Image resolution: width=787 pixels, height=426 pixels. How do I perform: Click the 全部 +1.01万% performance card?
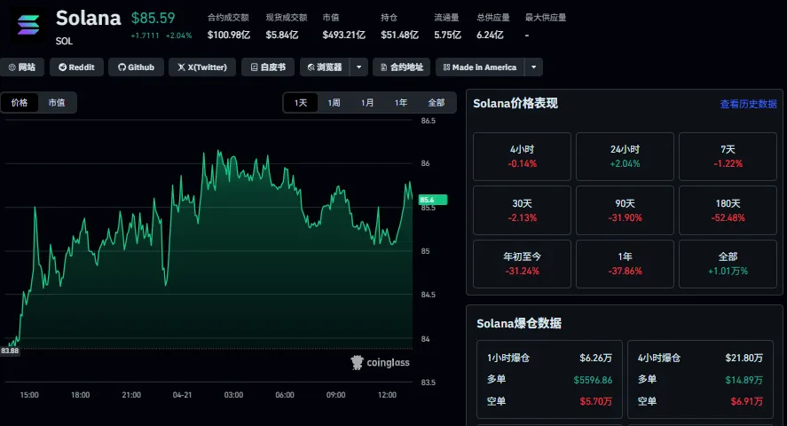pyautogui.click(x=728, y=264)
